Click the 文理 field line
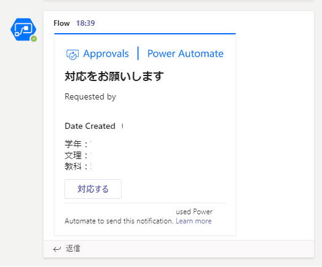 (78, 155)
